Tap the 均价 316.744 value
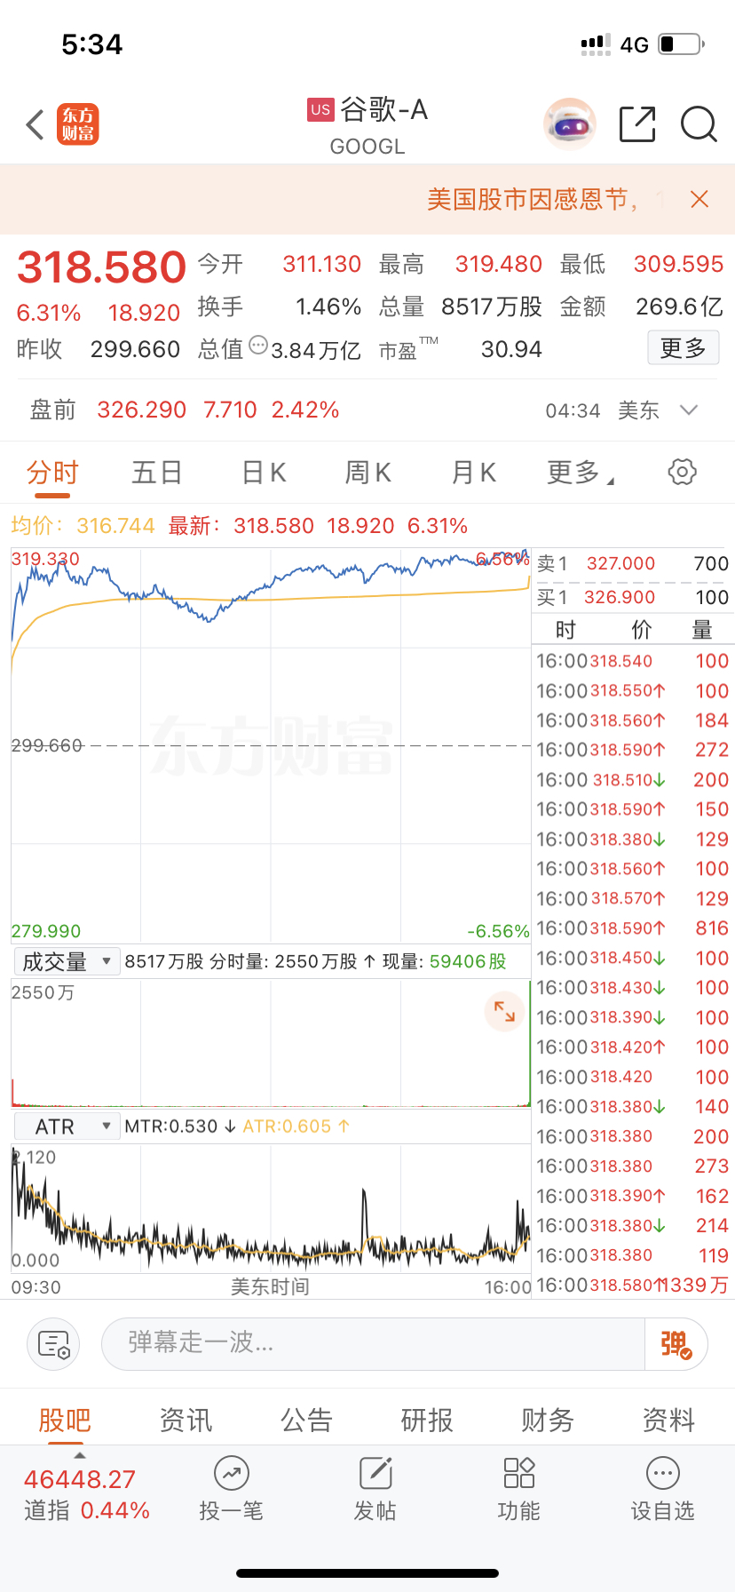Image resolution: width=735 pixels, height=1592 pixels. tap(115, 526)
